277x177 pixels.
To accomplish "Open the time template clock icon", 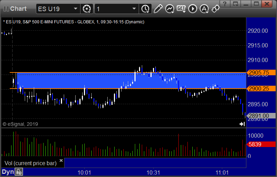I will tap(145, 9).
